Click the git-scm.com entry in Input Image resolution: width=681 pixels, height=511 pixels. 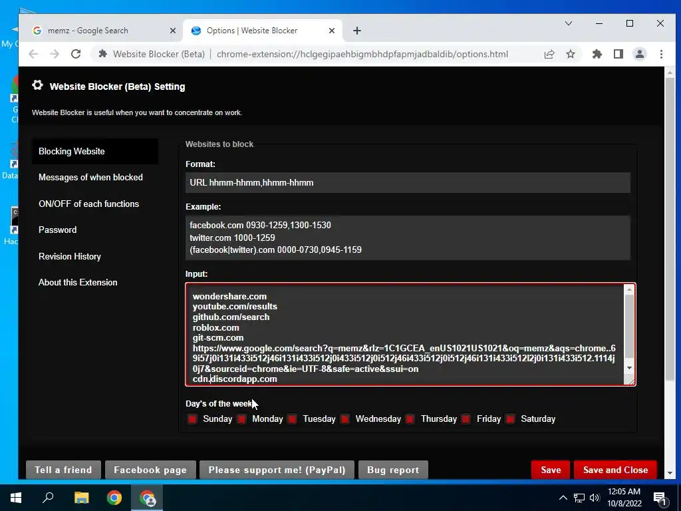218,337
